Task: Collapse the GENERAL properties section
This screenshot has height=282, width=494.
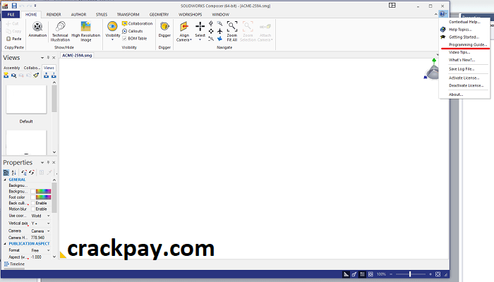Action: [x=5, y=180]
